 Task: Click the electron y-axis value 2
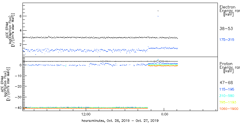point(20,44)
